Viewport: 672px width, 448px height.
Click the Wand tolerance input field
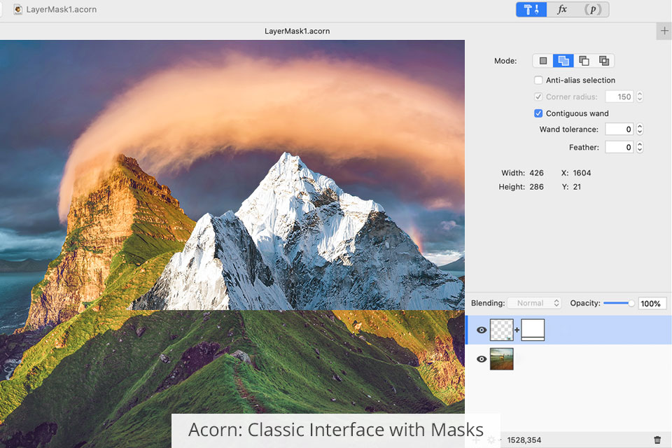tap(619, 129)
